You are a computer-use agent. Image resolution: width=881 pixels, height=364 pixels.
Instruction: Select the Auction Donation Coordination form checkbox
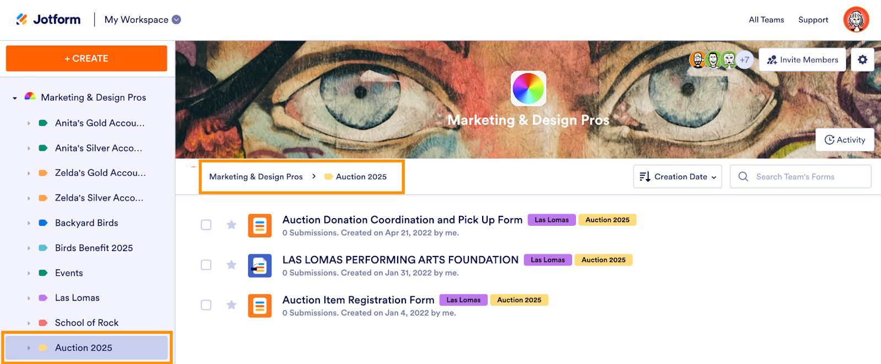point(206,225)
